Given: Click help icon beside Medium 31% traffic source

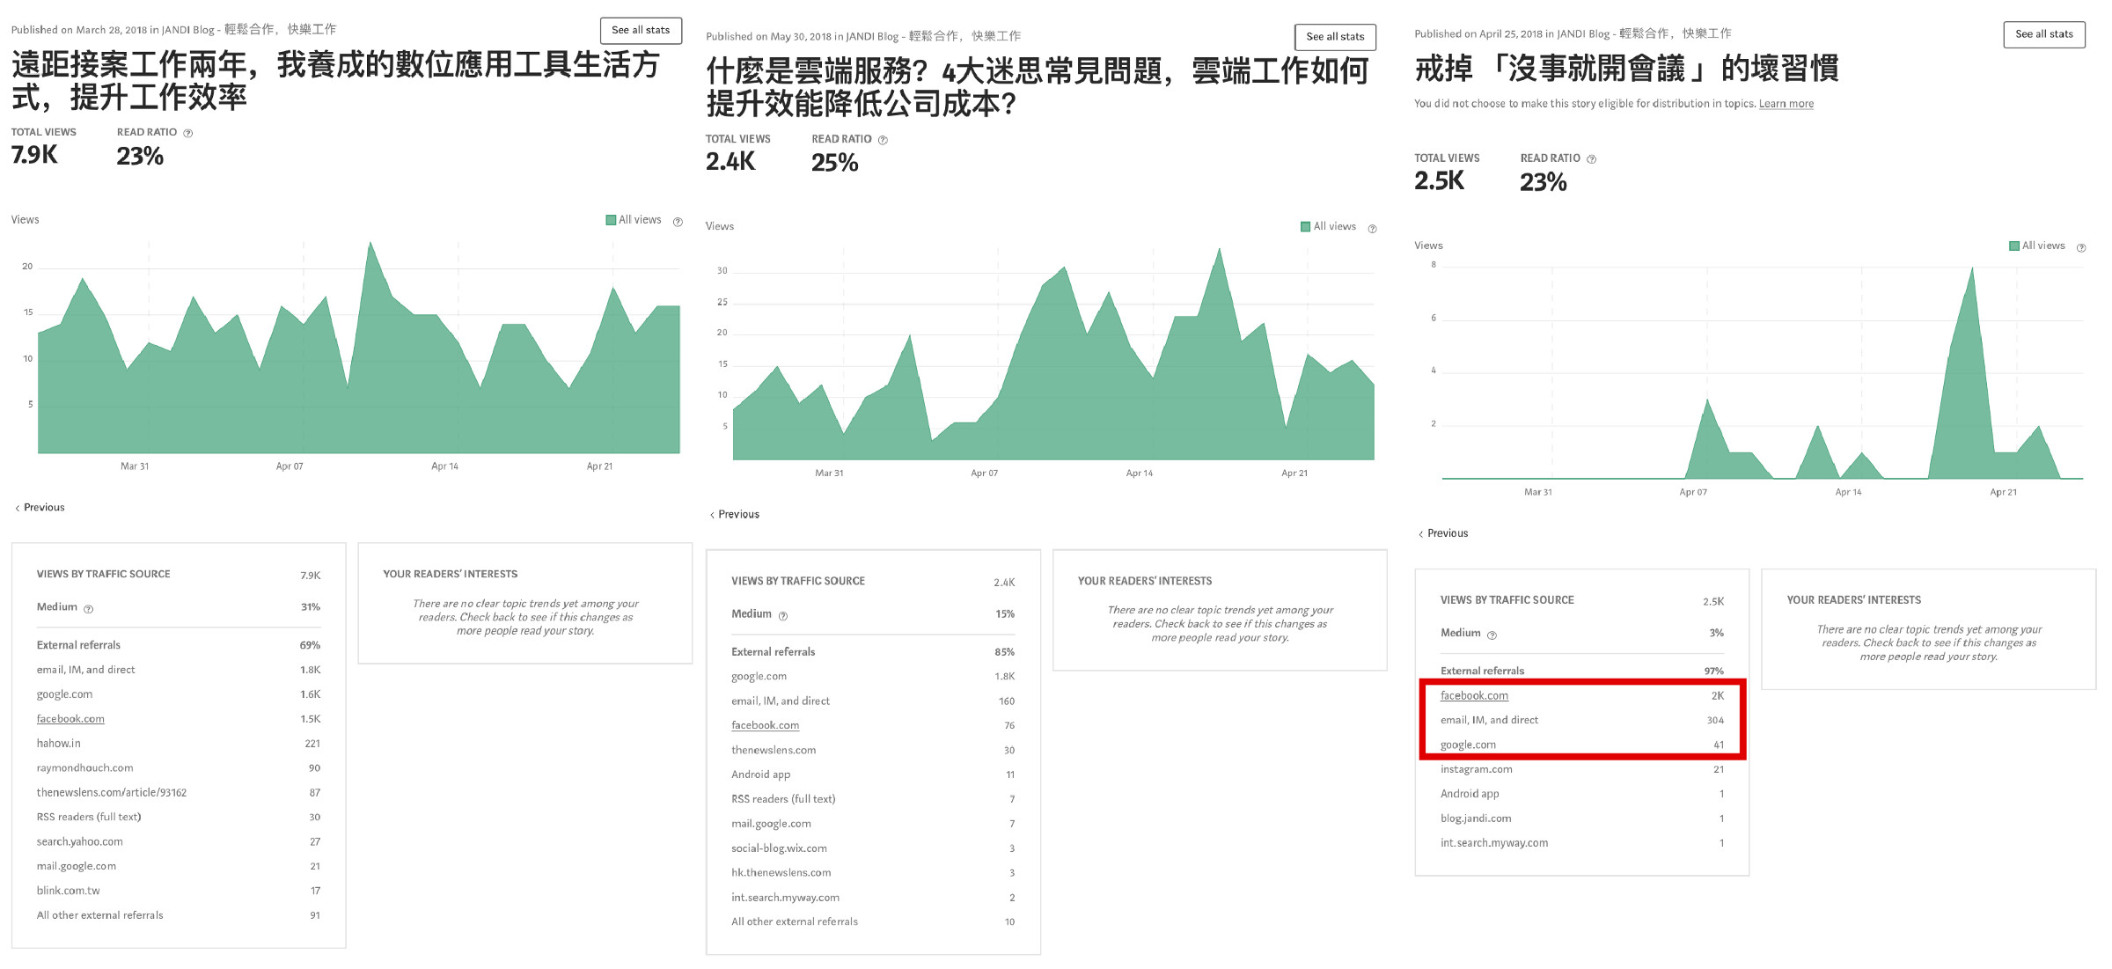Looking at the screenshot, I should point(88,609).
